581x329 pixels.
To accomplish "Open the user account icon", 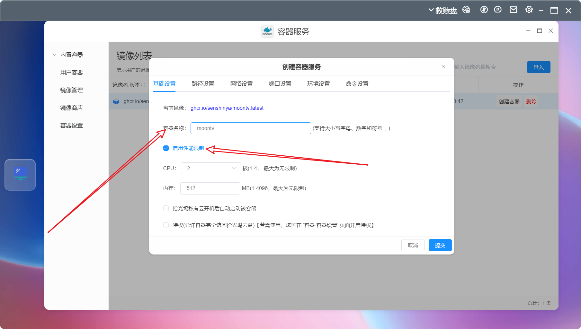I will point(498,10).
